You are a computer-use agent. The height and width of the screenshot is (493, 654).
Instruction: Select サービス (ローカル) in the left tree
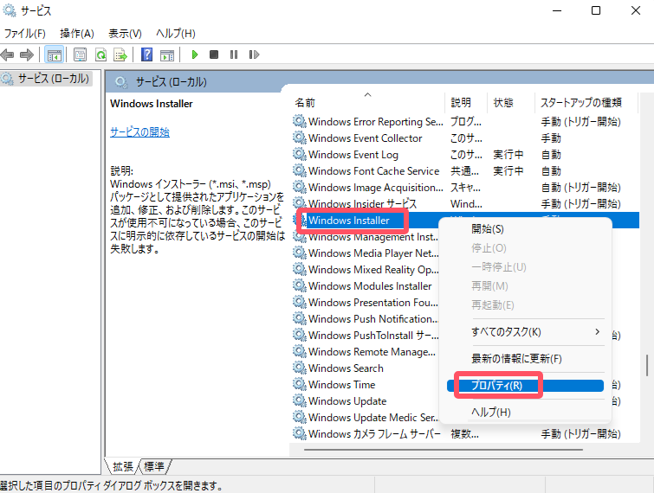click(53, 79)
